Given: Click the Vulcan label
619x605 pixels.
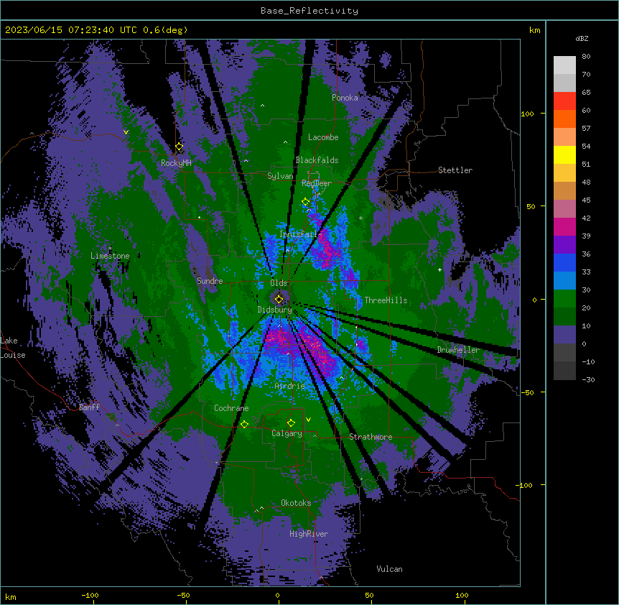Looking at the screenshot, I should pyautogui.click(x=390, y=569).
